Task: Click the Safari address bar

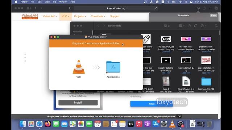Action: [x=116, y=8]
